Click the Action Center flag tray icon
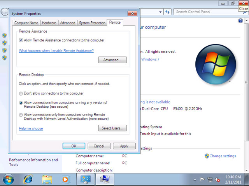The width and height of the screenshot is (249, 186). (202, 179)
